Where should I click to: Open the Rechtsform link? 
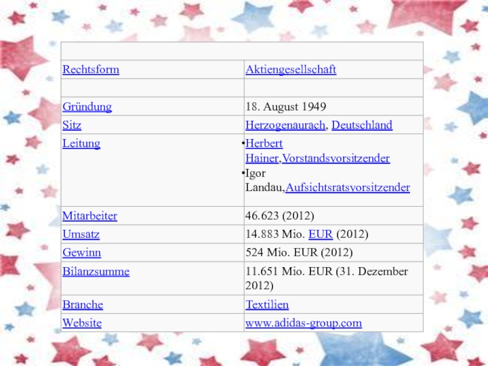click(90, 70)
